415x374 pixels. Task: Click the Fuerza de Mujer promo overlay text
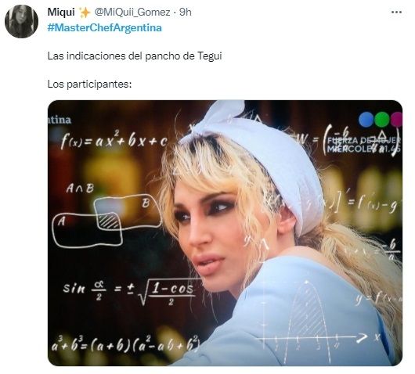point(363,145)
